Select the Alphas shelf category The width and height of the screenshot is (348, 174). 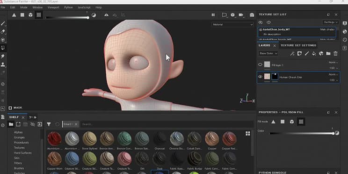click(18, 132)
